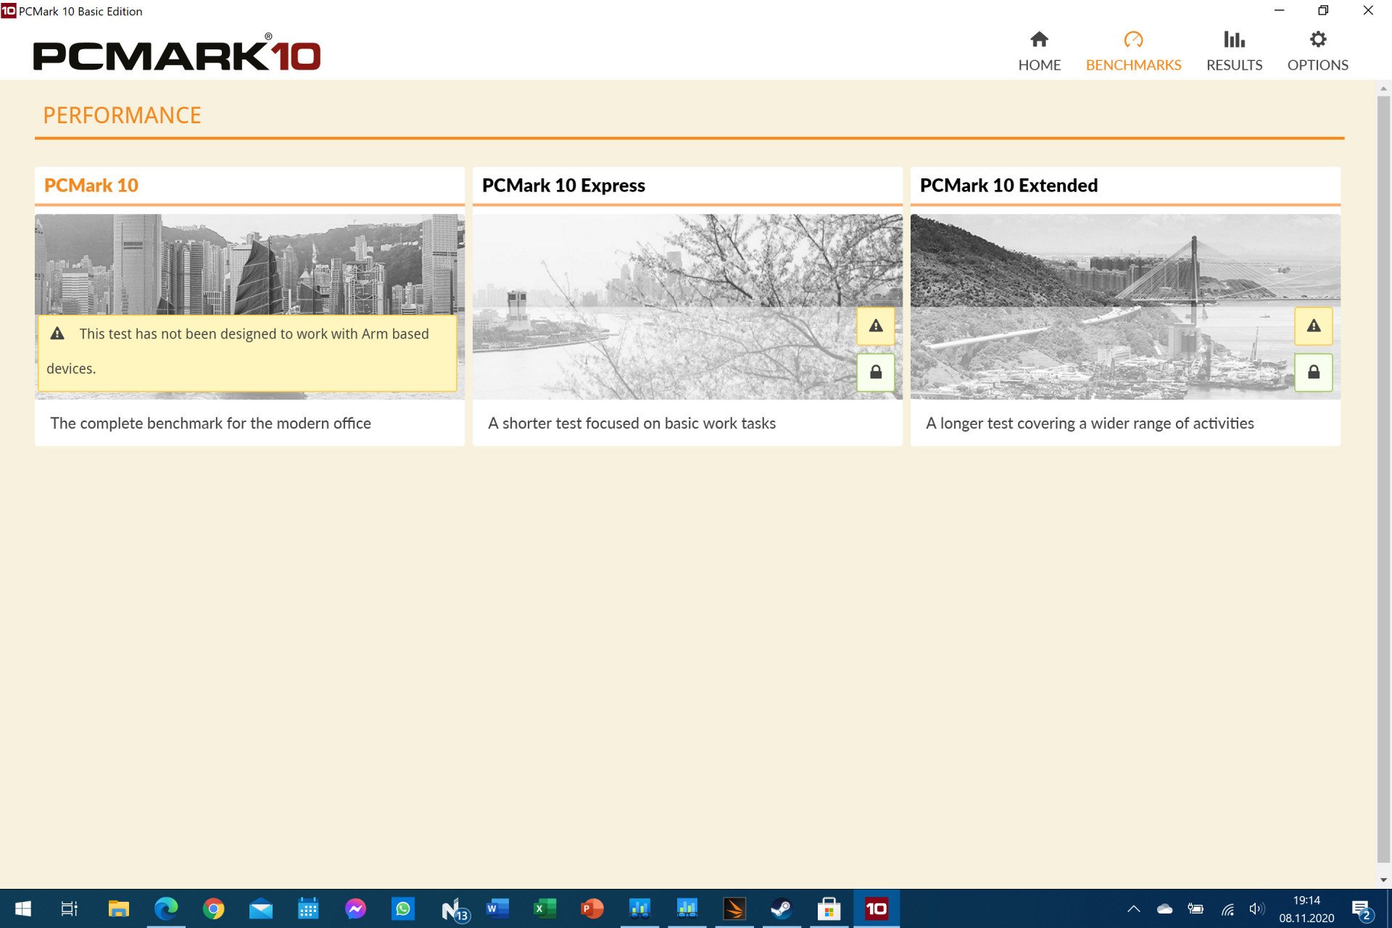Open Word from taskbar
This screenshot has width=1392, height=928.
point(497,908)
